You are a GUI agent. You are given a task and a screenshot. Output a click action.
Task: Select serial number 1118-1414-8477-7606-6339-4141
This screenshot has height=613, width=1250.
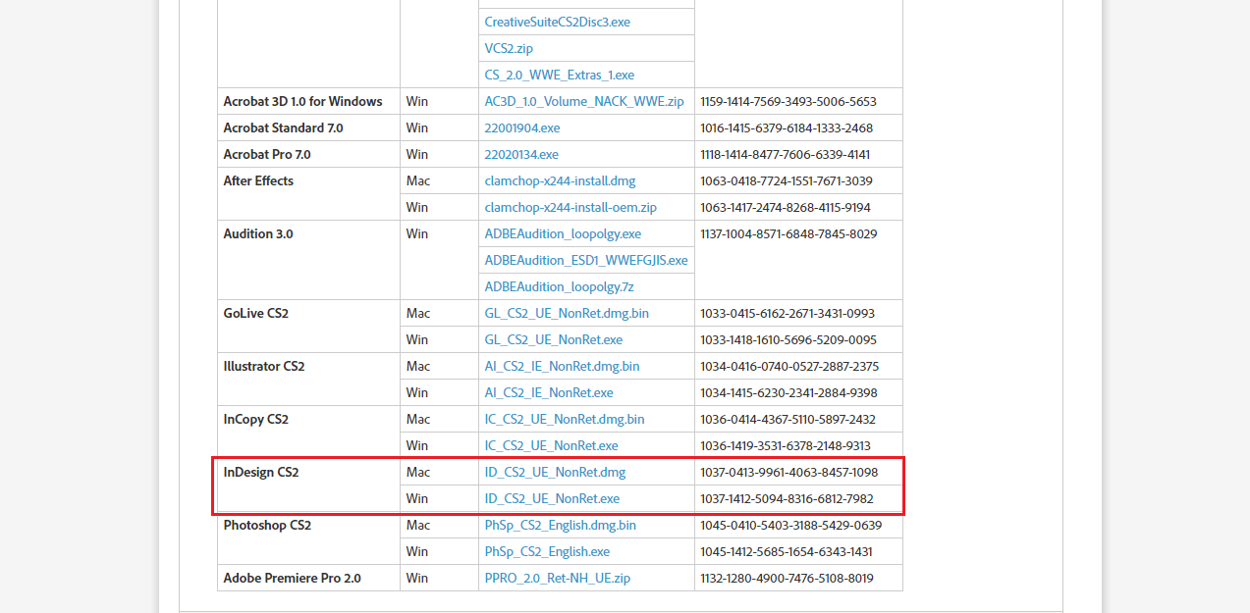(x=785, y=154)
